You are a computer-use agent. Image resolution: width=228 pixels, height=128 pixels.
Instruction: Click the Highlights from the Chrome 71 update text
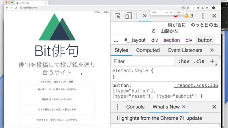[x=159, y=118]
